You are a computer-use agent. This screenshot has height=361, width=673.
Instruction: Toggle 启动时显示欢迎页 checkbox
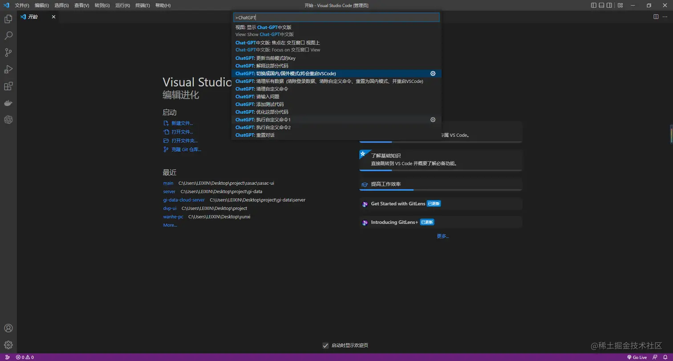pos(325,345)
